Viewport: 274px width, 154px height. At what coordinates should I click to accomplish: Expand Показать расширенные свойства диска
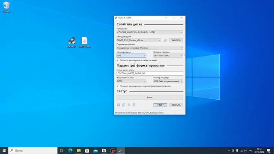137,60
